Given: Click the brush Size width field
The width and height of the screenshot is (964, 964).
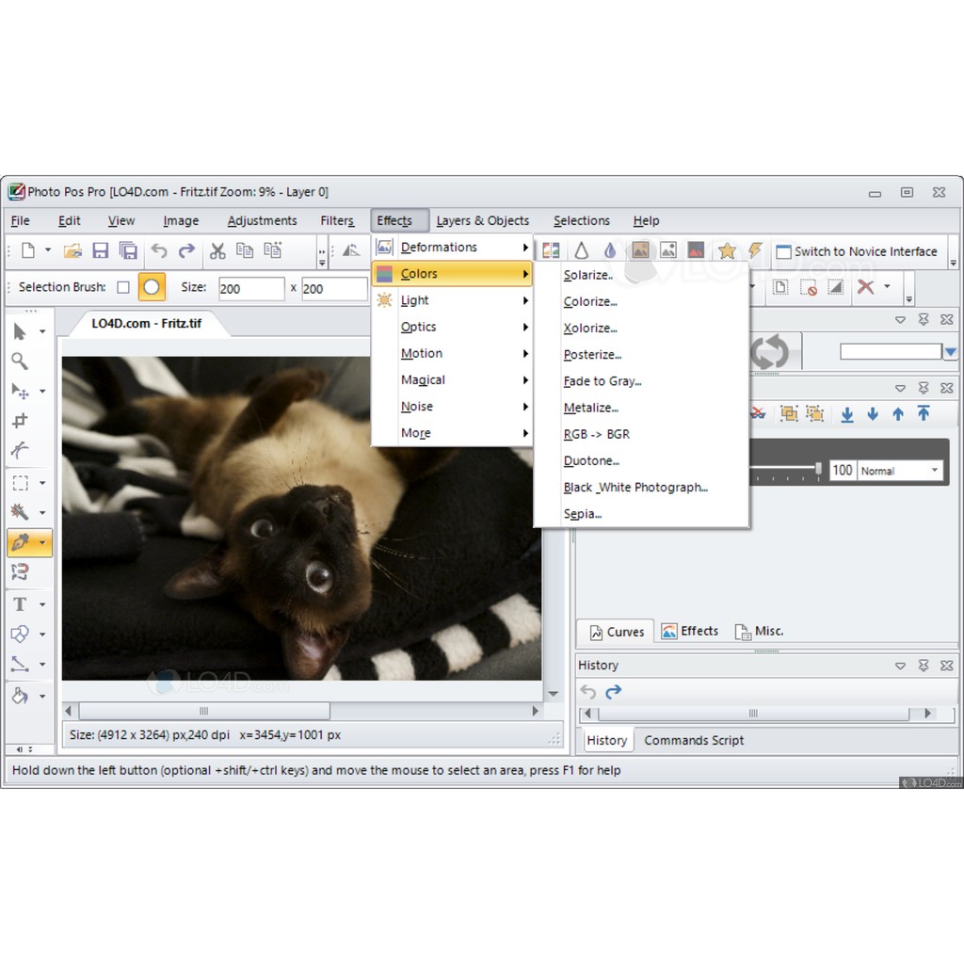Looking at the screenshot, I should 251,289.
